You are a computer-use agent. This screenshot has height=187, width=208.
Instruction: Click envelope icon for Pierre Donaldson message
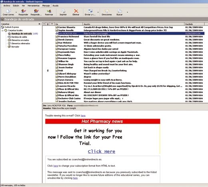tap(57, 77)
